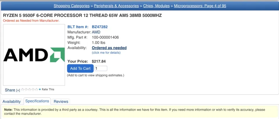Go to Shopping Categories breadcrumb
This screenshot has height=119, width=279.
[x=71, y=6]
